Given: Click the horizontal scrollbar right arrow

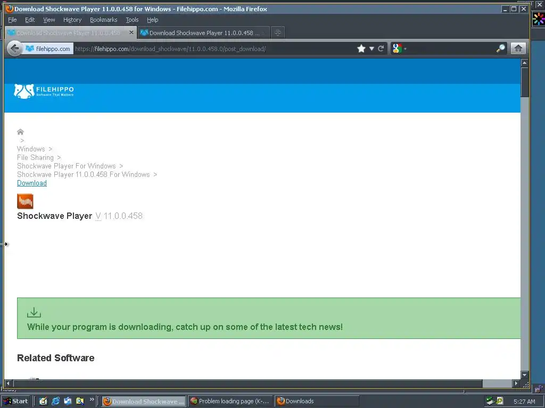Looking at the screenshot, I should pyautogui.click(x=516, y=384).
